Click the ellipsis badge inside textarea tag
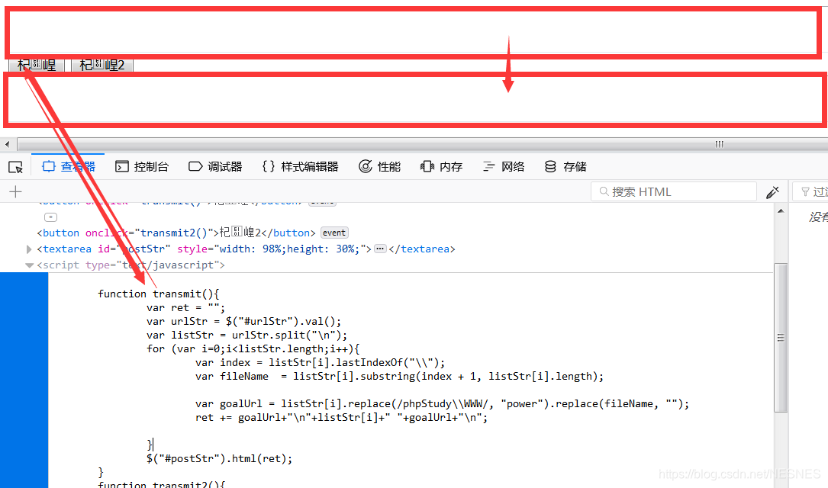The image size is (828, 488). pos(380,249)
